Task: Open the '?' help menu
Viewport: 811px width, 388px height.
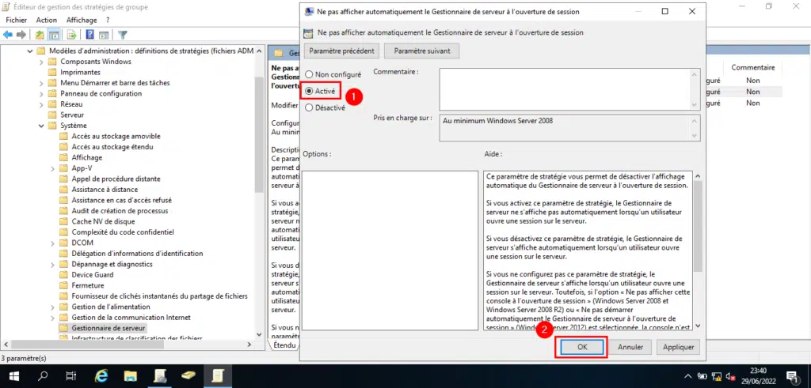Action: tap(108, 20)
